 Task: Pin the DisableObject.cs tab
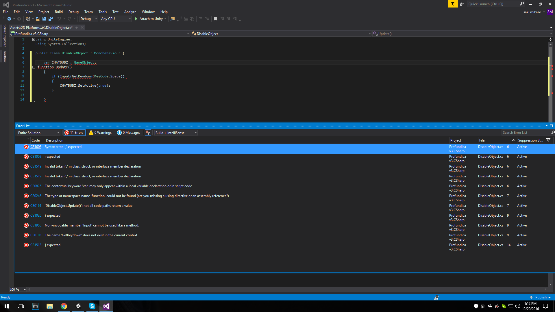(77, 28)
